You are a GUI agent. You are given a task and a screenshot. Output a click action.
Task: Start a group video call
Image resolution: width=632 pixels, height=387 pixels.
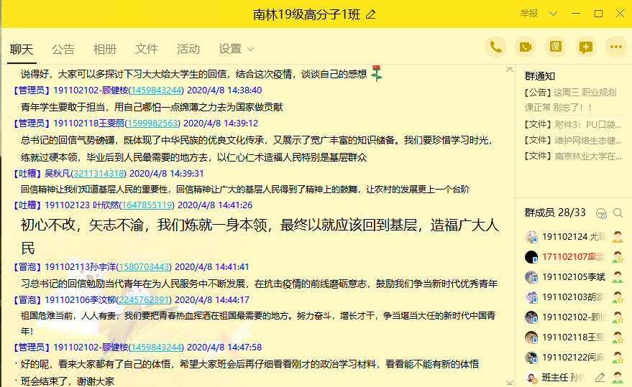click(526, 47)
